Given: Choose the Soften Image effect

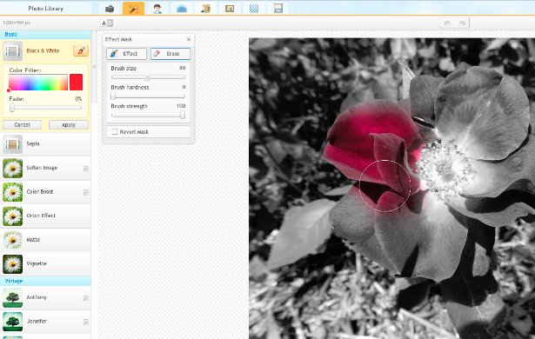Looking at the screenshot, I should coord(45,168).
